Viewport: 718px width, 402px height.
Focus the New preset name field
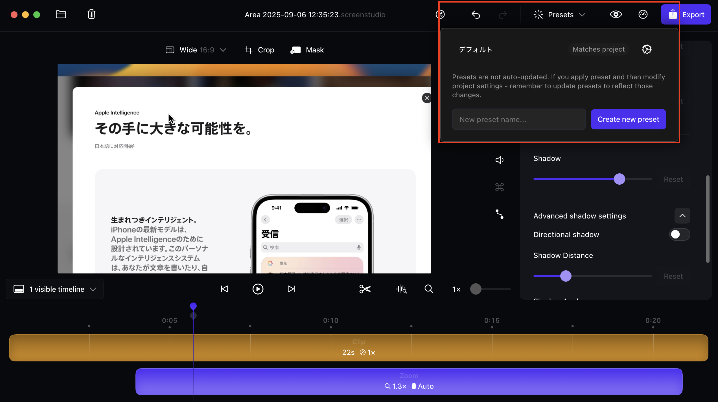tap(519, 119)
